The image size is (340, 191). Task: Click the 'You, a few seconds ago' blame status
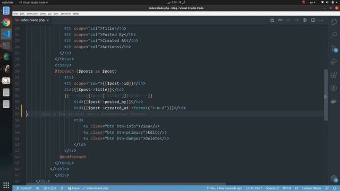click(x=224, y=188)
